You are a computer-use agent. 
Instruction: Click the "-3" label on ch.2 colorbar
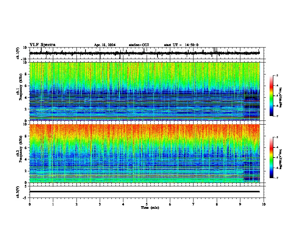(277, 137)
